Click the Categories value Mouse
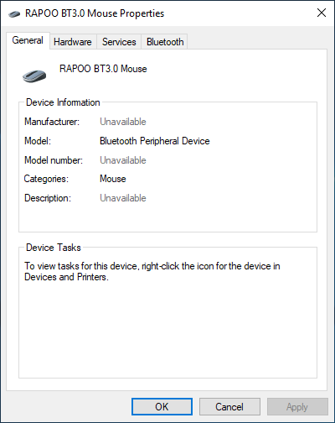Image resolution: width=335 pixels, height=423 pixels. click(x=113, y=179)
